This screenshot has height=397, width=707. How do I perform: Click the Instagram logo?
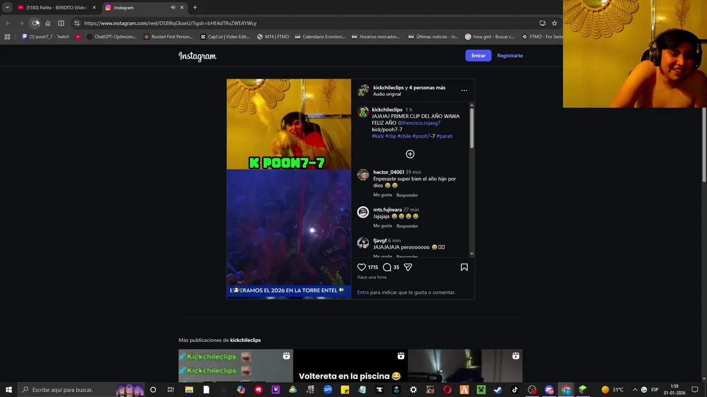click(x=197, y=56)
